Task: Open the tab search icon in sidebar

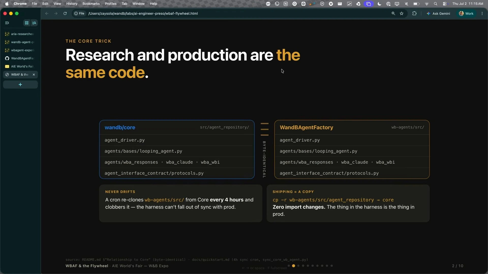Action: point(34,23)
